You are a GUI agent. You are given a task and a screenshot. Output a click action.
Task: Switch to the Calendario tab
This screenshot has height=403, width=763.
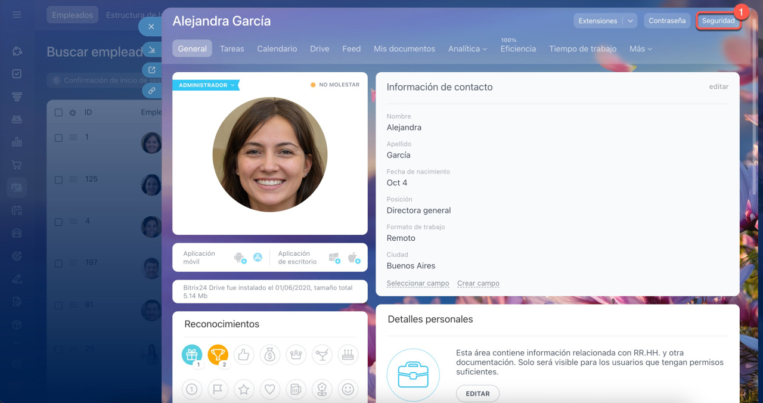click(277, 49)
